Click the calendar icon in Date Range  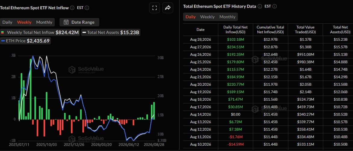(66, 22)
